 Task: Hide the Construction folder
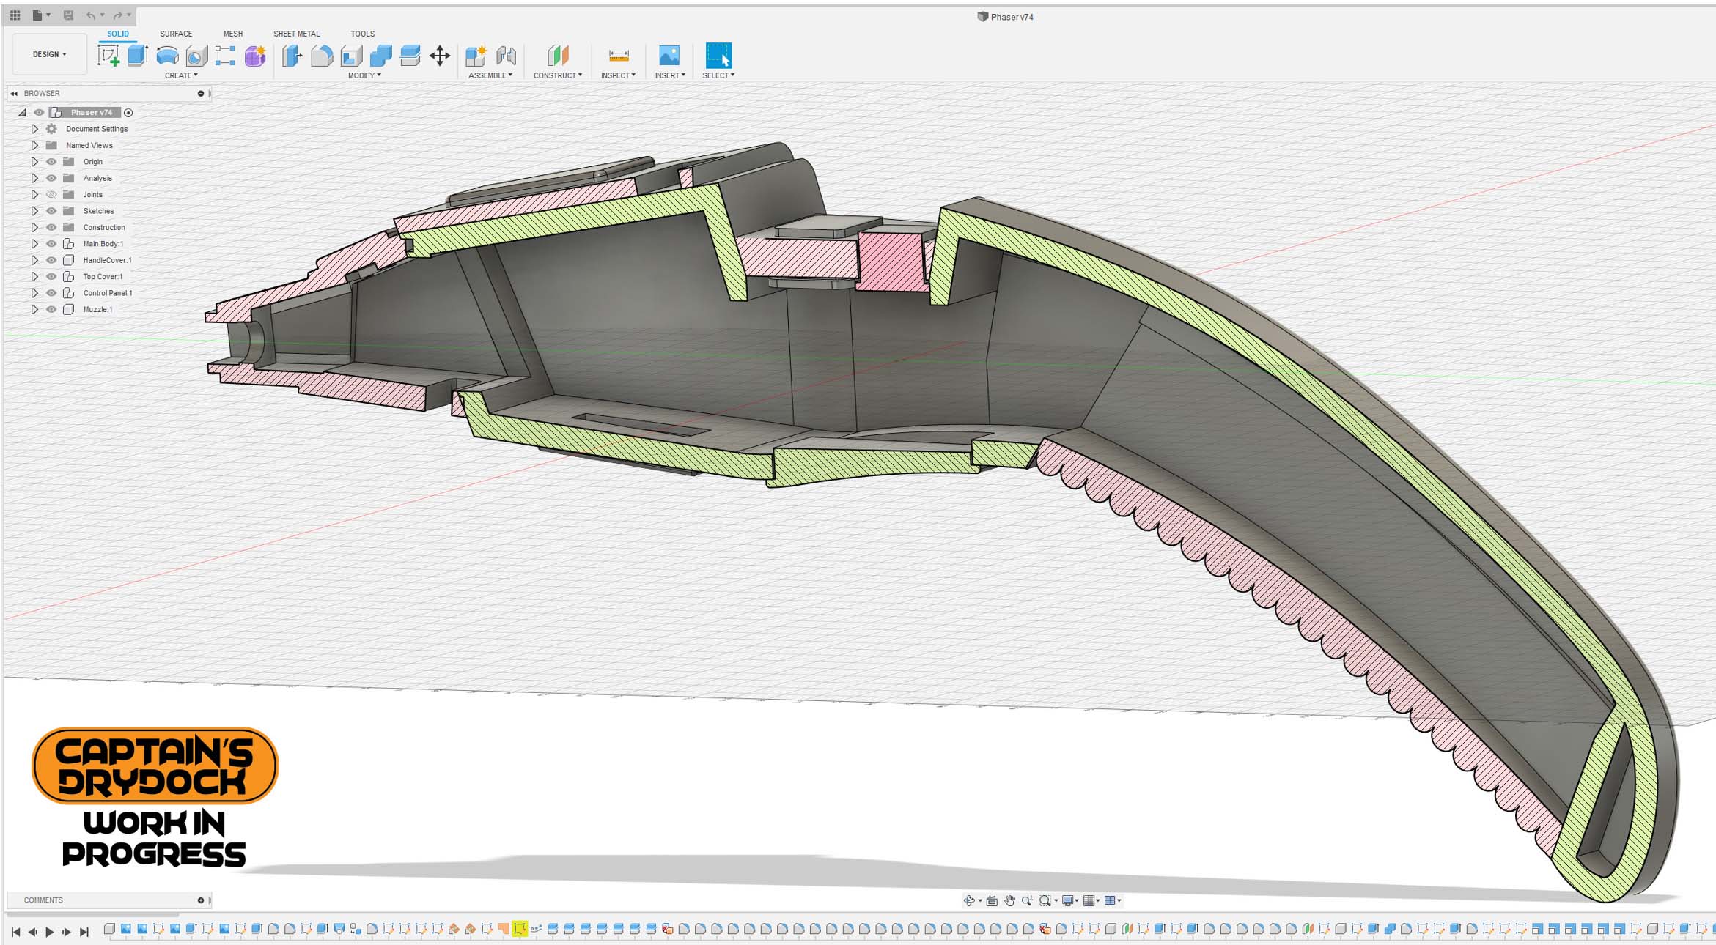coord(51,227)
